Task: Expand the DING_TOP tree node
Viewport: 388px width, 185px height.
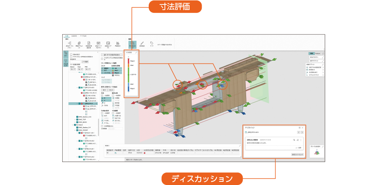Action: [74, 120]
